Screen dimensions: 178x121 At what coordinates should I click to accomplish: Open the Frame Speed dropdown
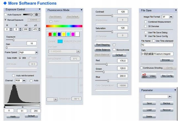click(37, 52)
